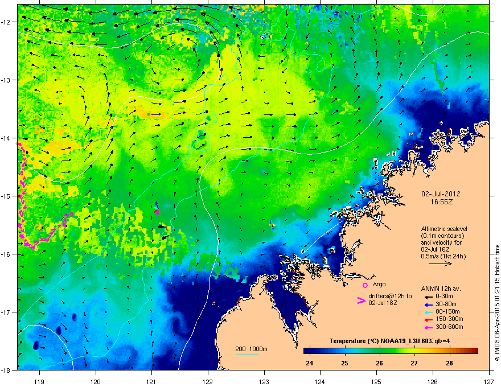Click the IMOS copyright timestamp on right edge
501x387 pixels.
pyautogui.click(x=497, y=303)
